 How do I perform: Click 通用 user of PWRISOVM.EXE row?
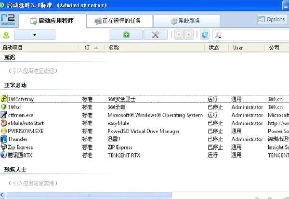pyautogui.click(x=236, y=131)
